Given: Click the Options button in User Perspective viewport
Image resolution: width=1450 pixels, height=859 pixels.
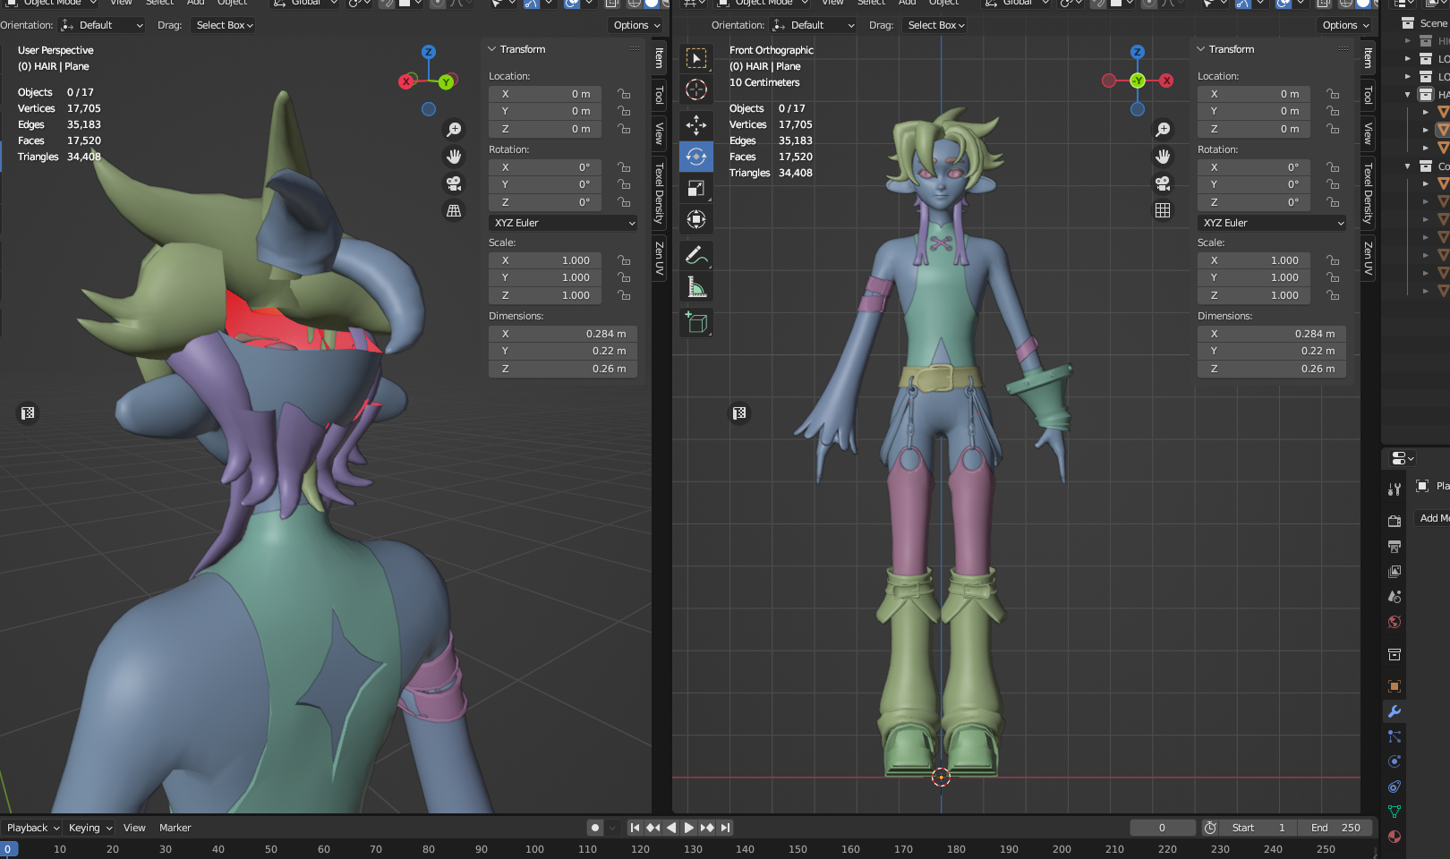Looking at the screenshot, I should [x=636, y=25].
